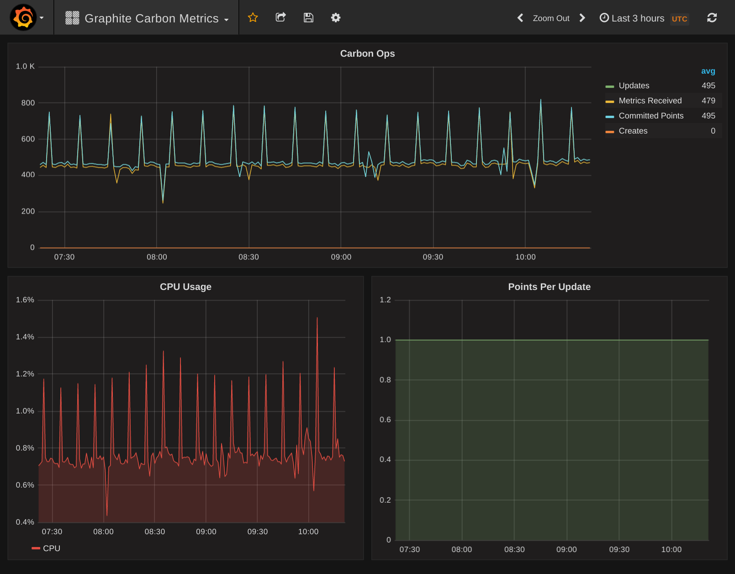Click the Points Per Update panel title
The height and width of the screenshot is (574, 735).
pos(549,287)
